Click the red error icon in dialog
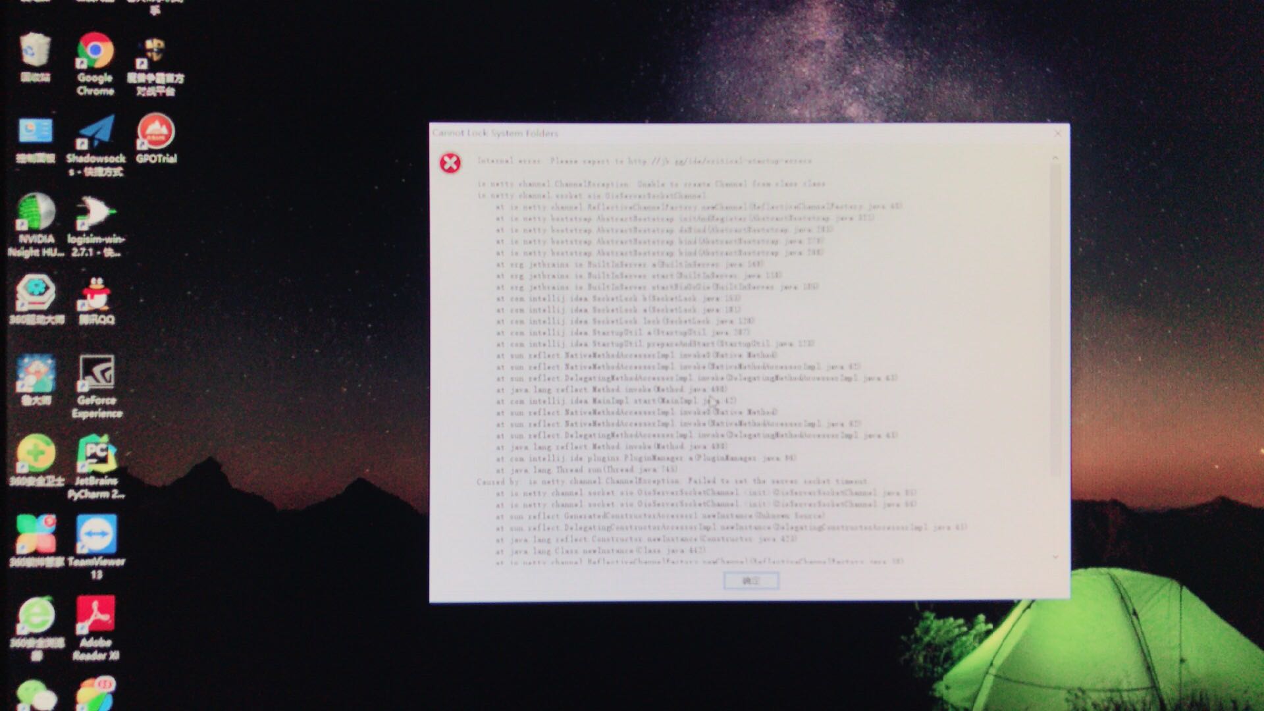The width and height of the screenshot is (1264, 711). click(x=450, y=163)
